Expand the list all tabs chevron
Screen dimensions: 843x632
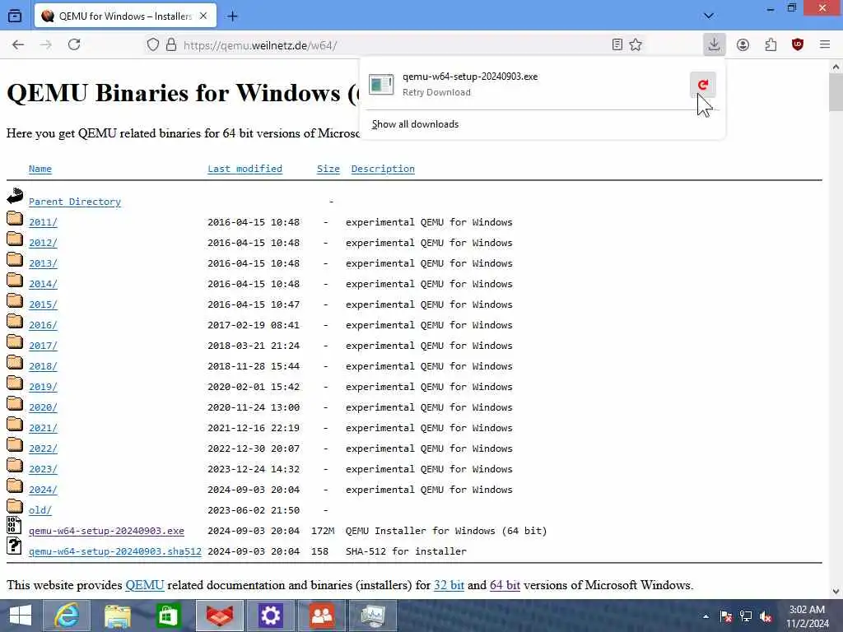click(x=709, y=16)
